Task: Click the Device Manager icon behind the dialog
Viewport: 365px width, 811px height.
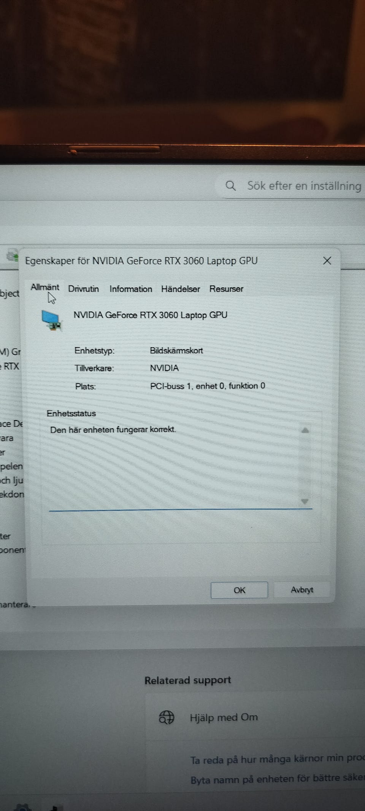Action: coord(13,256)
